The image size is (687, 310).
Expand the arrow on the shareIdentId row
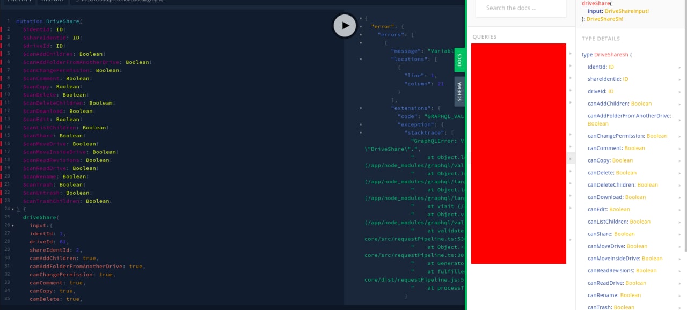point(679,79)
